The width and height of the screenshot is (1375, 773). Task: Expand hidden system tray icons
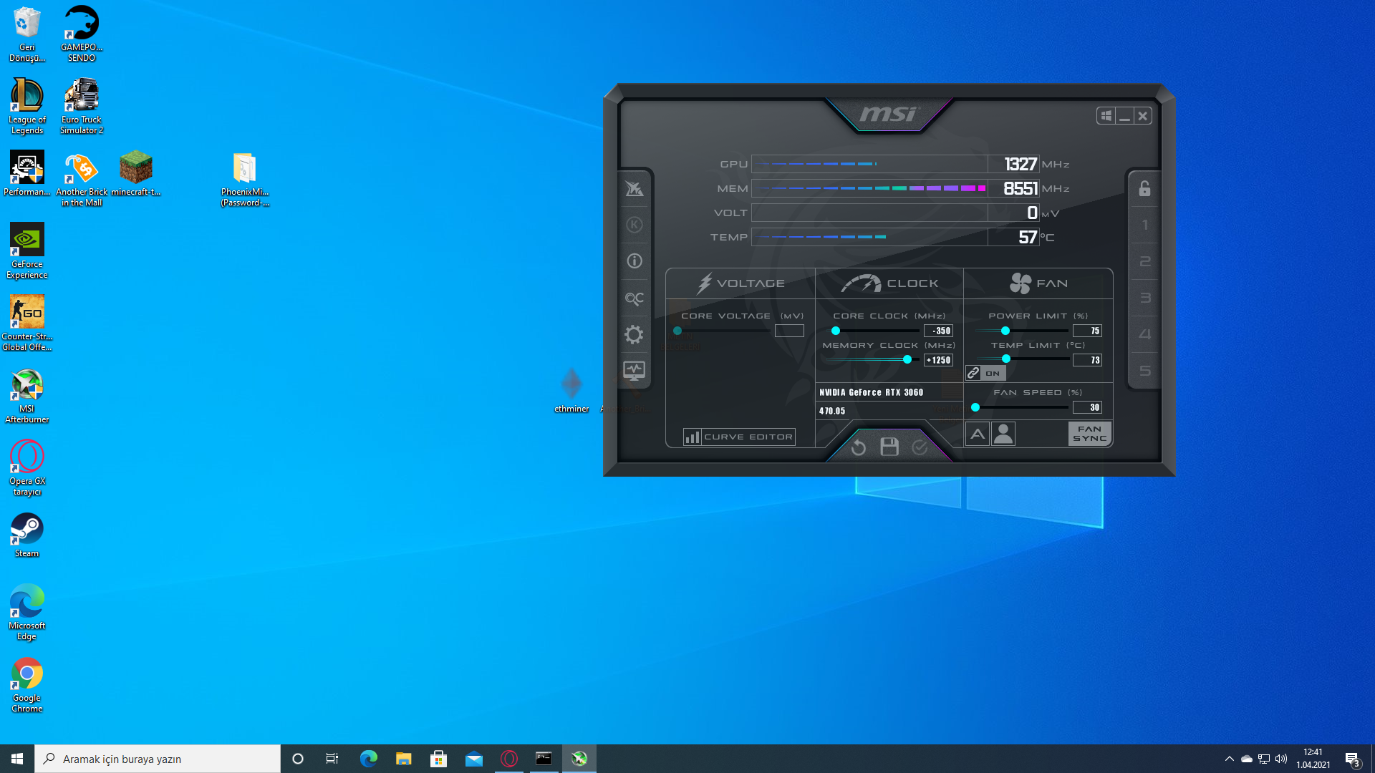point(1230,759)
